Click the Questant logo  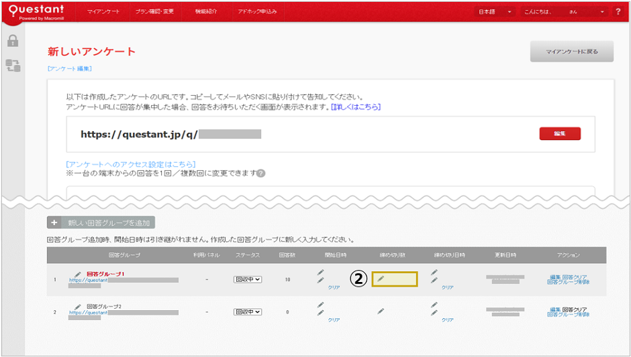pos(36,12)
